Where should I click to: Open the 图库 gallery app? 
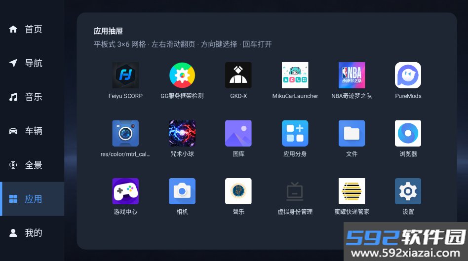(238, 133)
